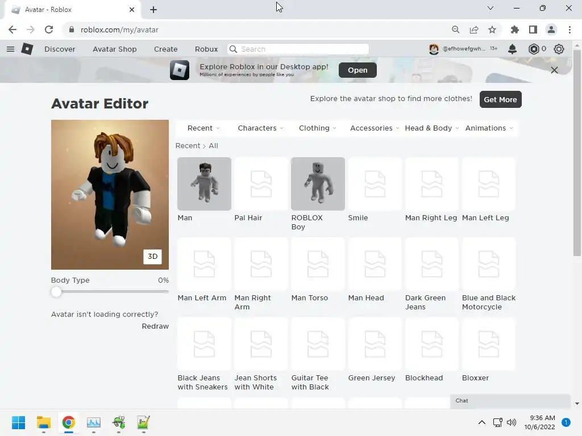Open the Create page
582x436 pixels.
click(165, 49)
